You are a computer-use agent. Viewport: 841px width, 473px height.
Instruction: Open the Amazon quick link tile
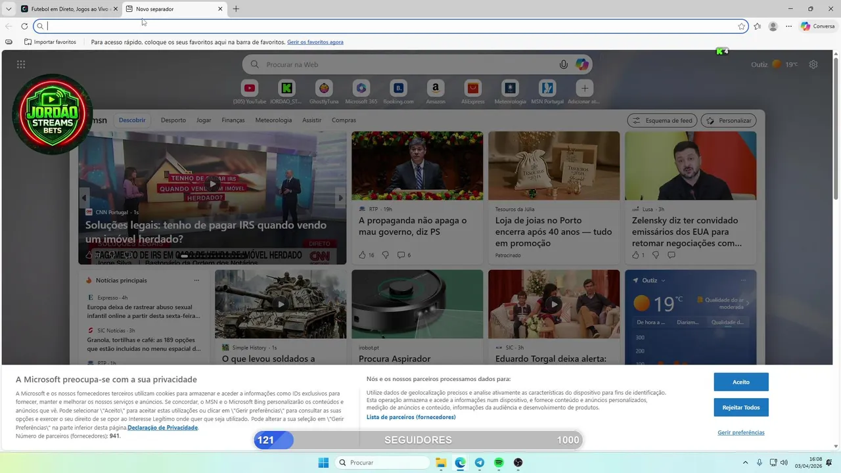tap(435, 88)
